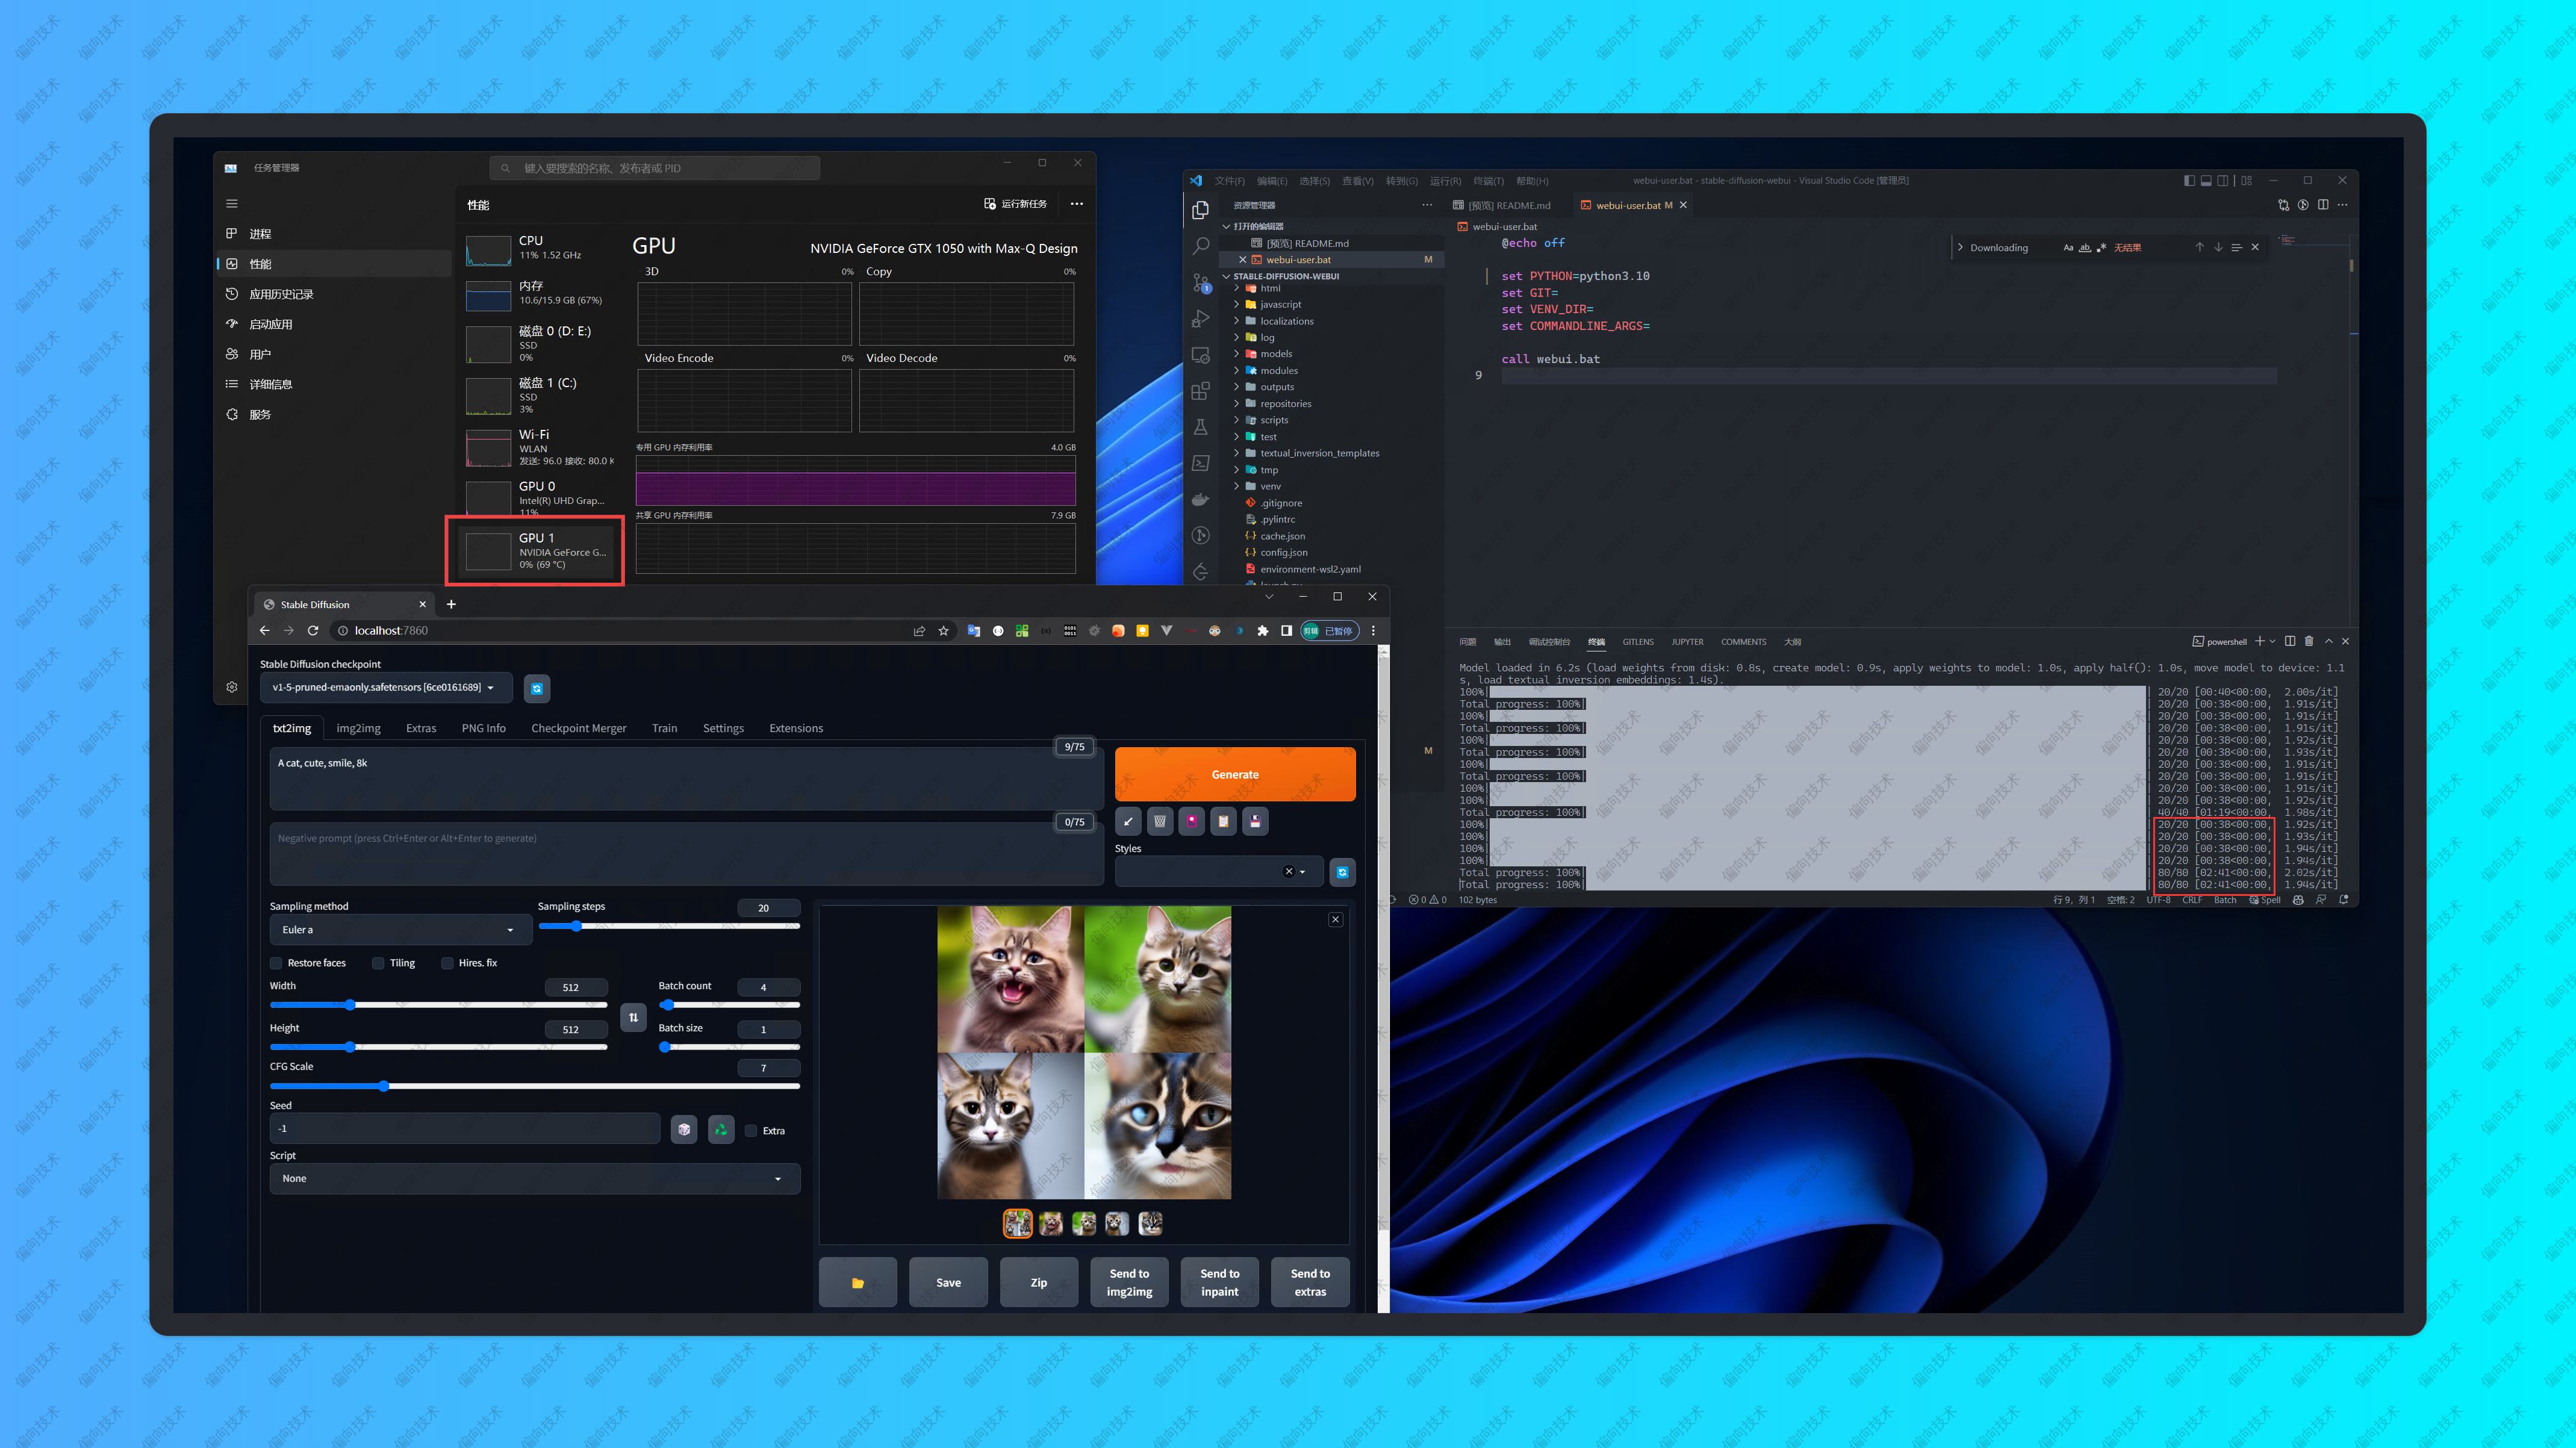Select the second cat thumbnail below gallery
This screenshot has width=2576, height=1448.
(1051, 1223)
